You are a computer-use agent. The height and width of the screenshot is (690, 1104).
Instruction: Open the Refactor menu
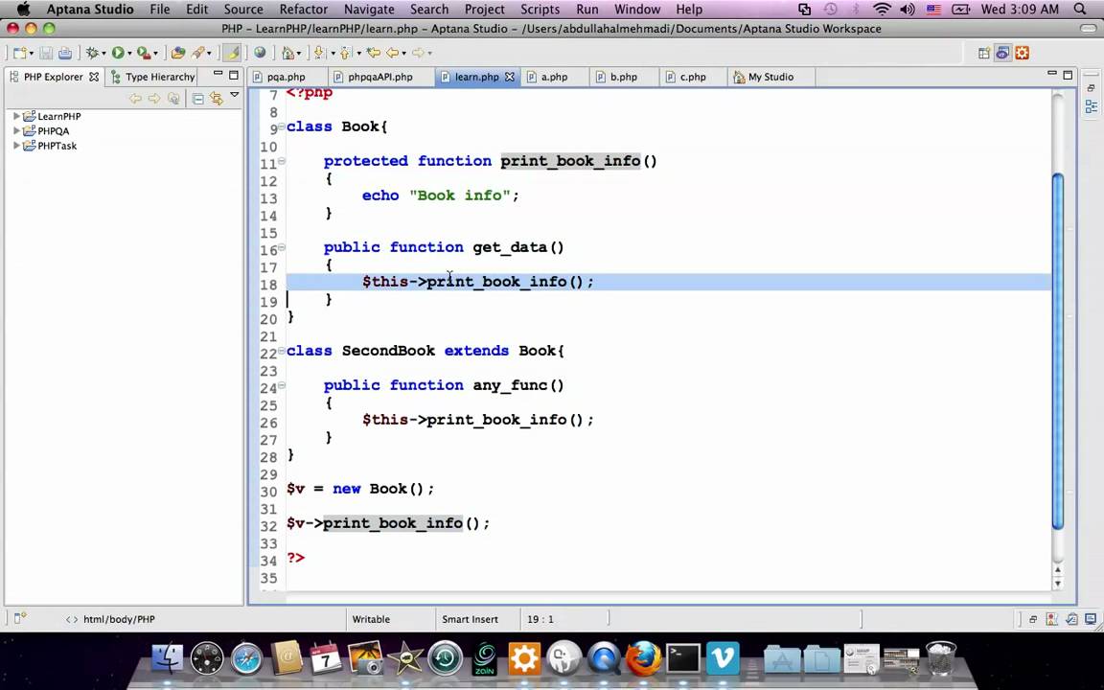(304, 10)
